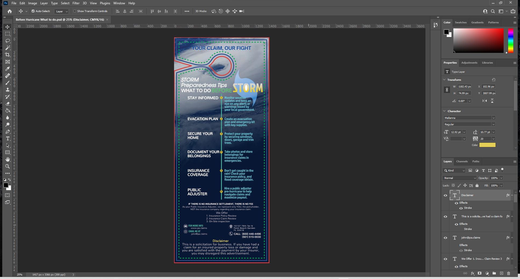The width and height of the screenshot is (520, 279).
Task: Click the foreground color swatch in toolbox
Action: [6, 185]
